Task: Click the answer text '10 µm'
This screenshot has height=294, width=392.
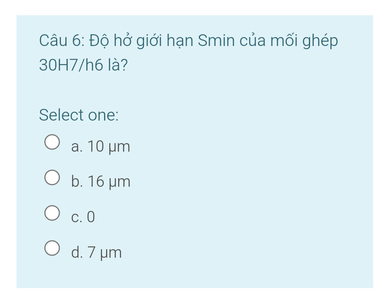Action: tap(109, 147)
